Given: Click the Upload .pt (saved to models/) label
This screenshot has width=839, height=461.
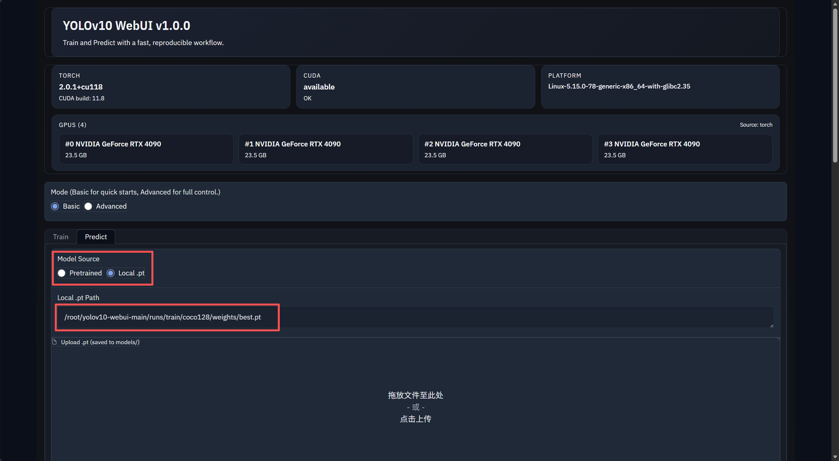Looking at the screenshot, I should [100, 342].
